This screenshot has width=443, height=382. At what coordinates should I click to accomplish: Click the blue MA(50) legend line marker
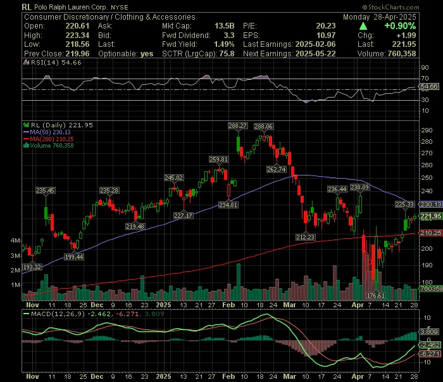27,132
